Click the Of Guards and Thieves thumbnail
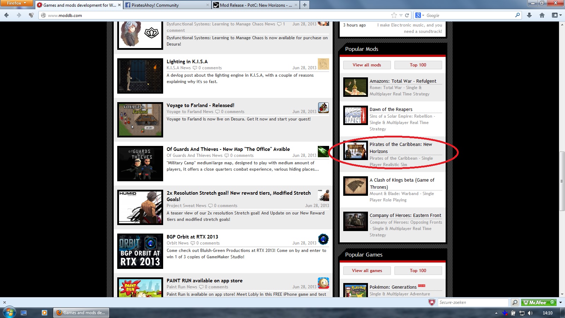The width and height of the screenshot is (565, 318). [140, 164]
